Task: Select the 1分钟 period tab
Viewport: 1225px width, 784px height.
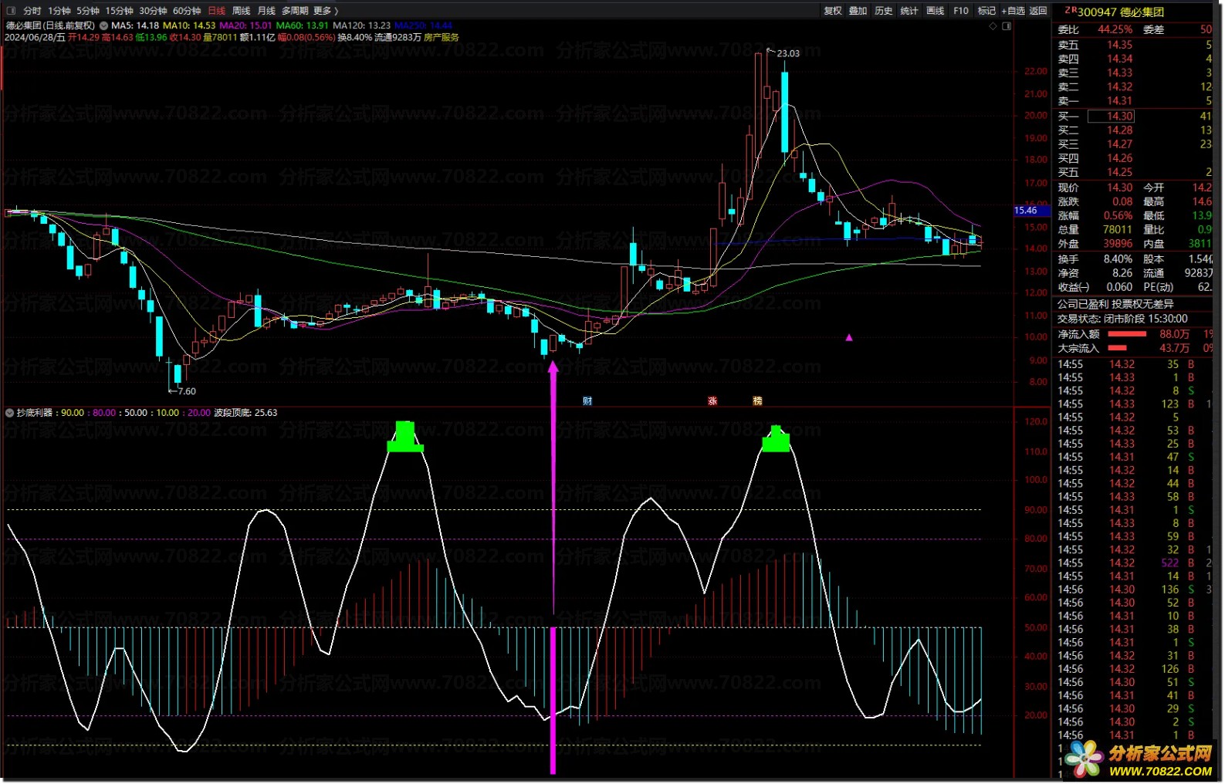Action: pyautogui.click(x=59, y=11)
